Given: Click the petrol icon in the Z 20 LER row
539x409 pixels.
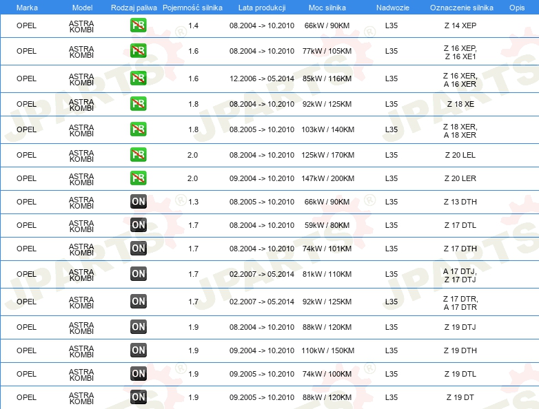Looking at the screenshot, I should pyautogui.click(x=138, y=178).
